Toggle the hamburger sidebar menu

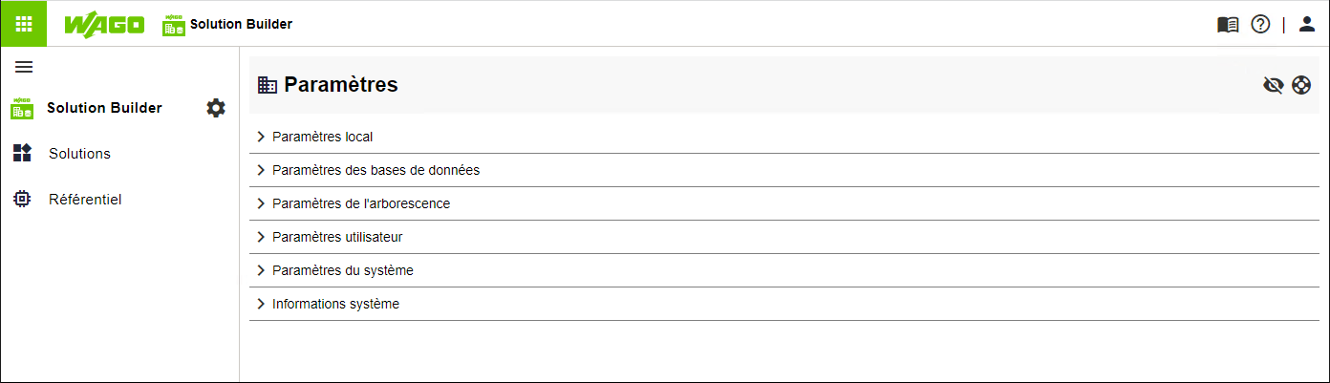pyautogui.click(x=24, y=67)
